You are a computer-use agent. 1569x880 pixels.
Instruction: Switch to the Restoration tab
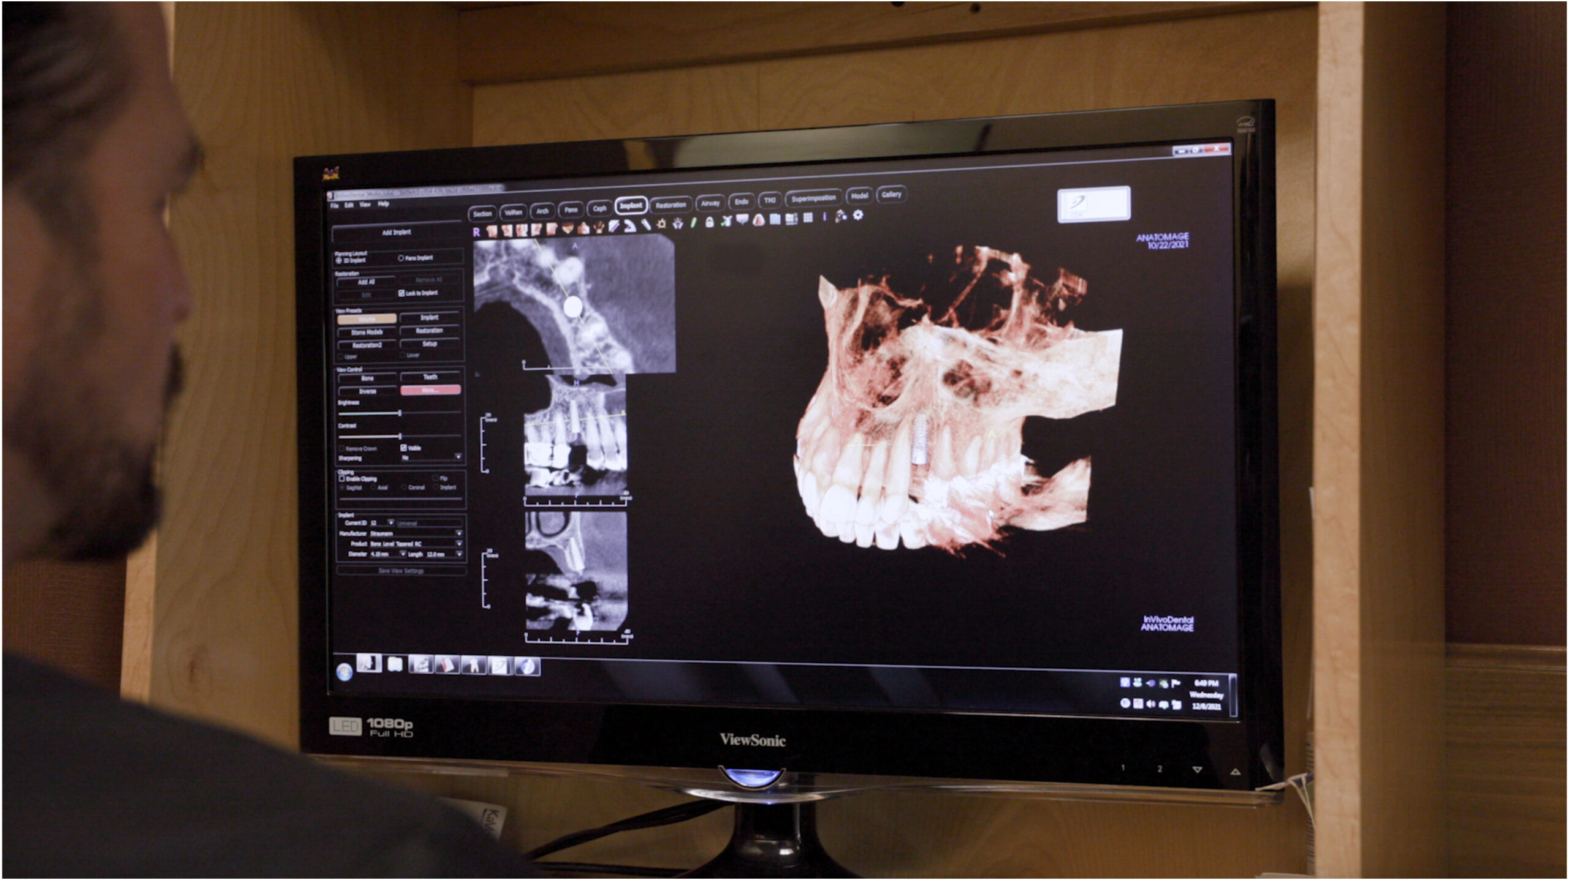click(671, 205)
